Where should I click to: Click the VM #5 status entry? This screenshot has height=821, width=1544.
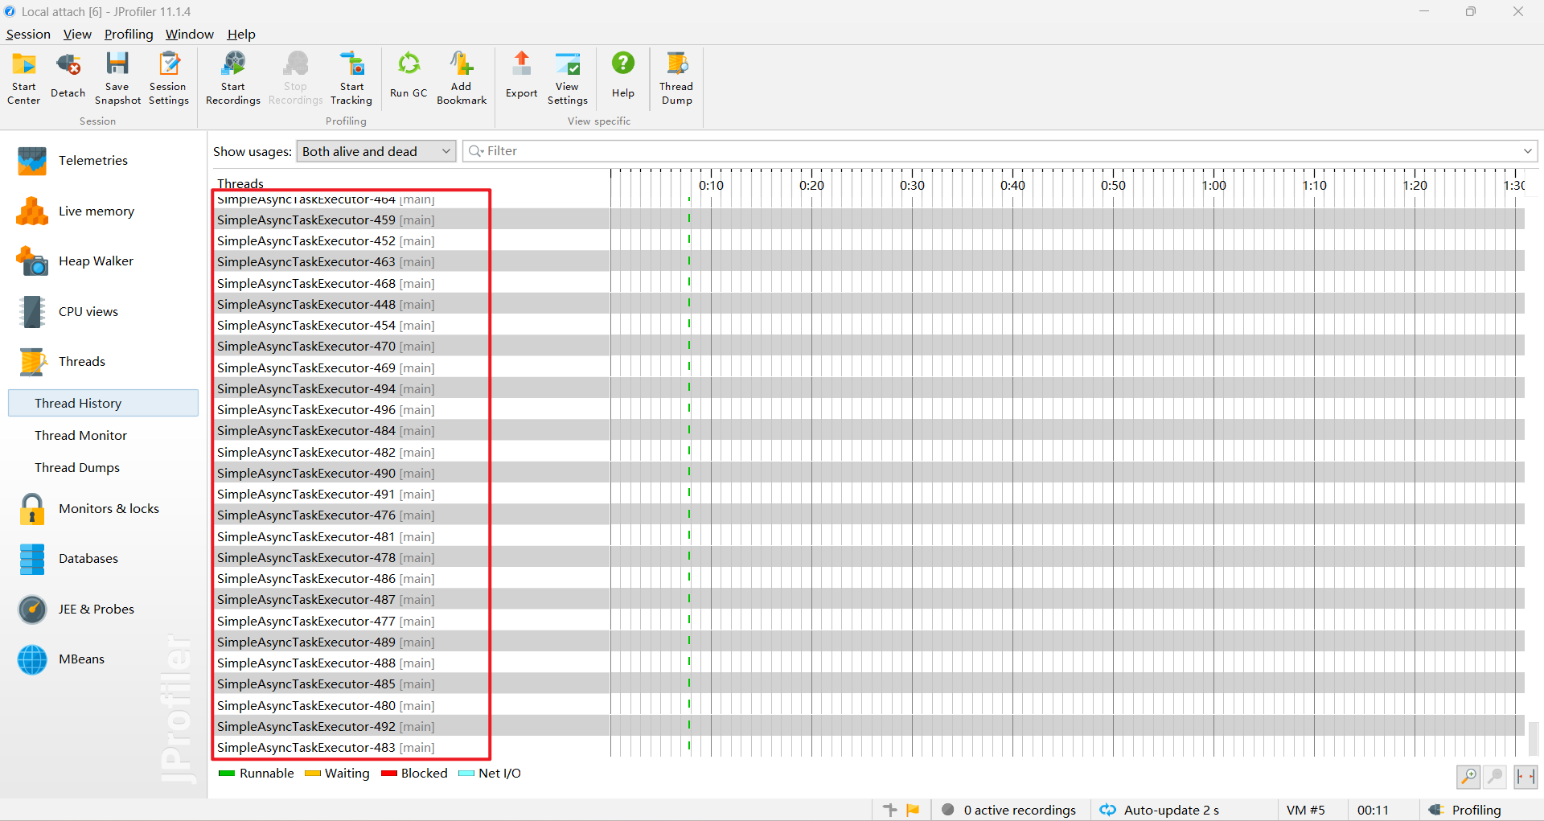pos(1305,810)
